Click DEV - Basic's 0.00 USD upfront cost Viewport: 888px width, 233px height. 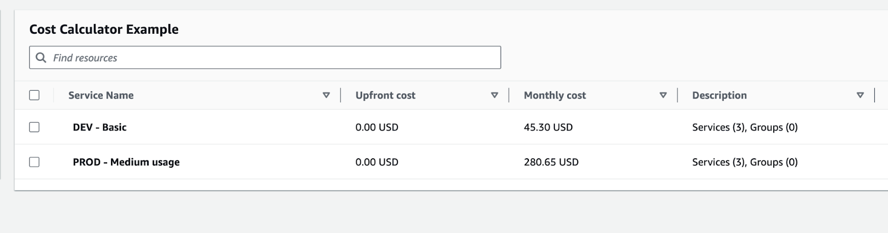(x=377, y=127)
